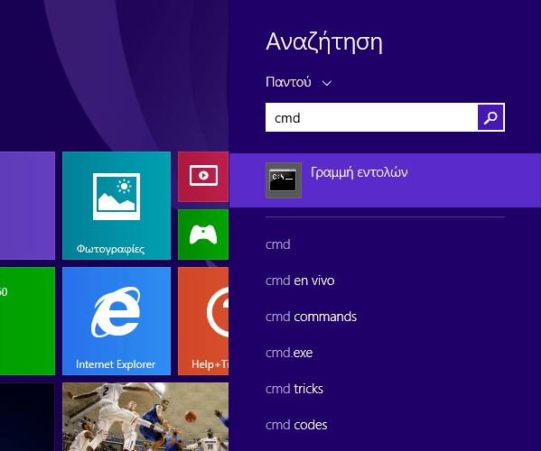The height and width of the screenshot is (451, 542).
Task: Open the Internet Explorer tile
Action: point(116,320)
